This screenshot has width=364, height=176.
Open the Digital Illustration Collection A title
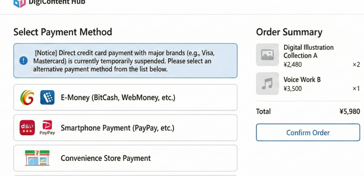308,51
